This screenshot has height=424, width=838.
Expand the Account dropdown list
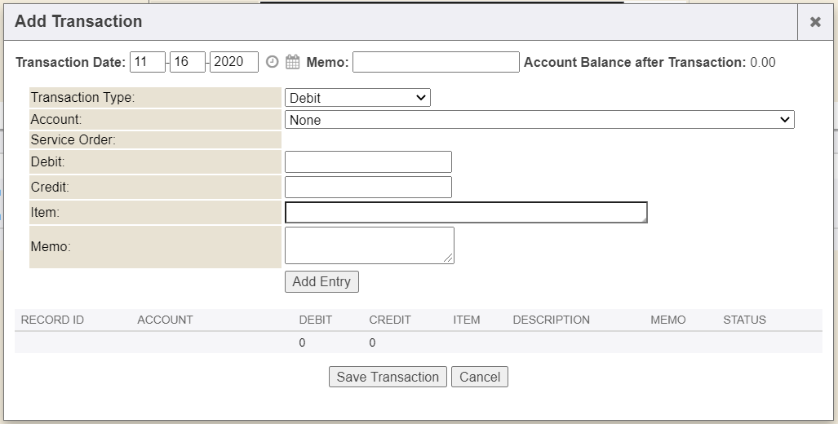[x=539, y=120]
